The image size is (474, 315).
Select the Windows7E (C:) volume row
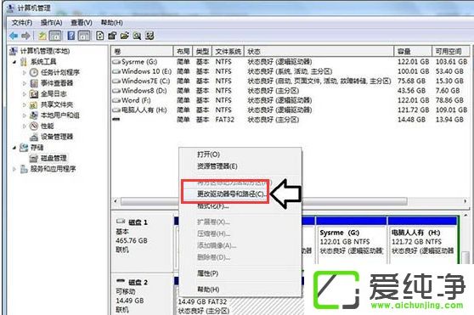pos(290,82)
